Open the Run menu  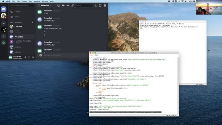pyautogui.click(x=31, y=1)
